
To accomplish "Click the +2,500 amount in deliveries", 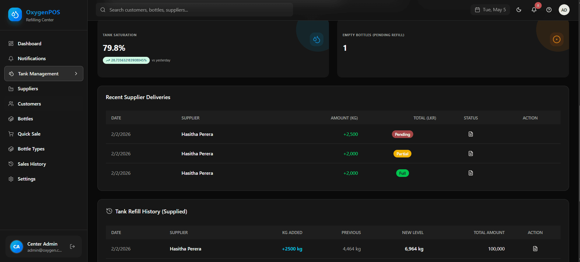I will [x=351, y=134].
